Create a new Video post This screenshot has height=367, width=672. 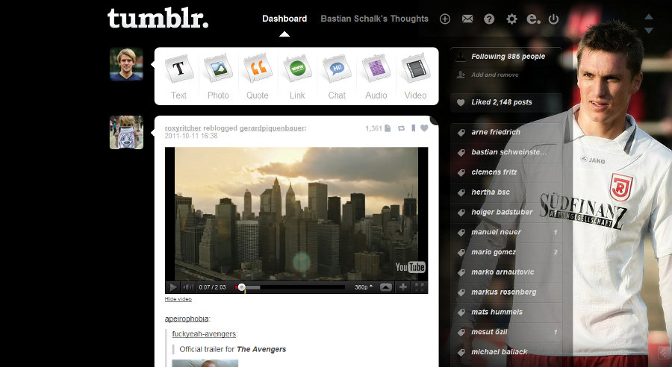pos(416,76)
